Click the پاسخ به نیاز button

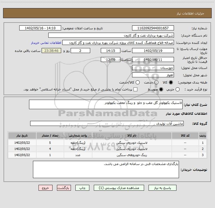163,188
